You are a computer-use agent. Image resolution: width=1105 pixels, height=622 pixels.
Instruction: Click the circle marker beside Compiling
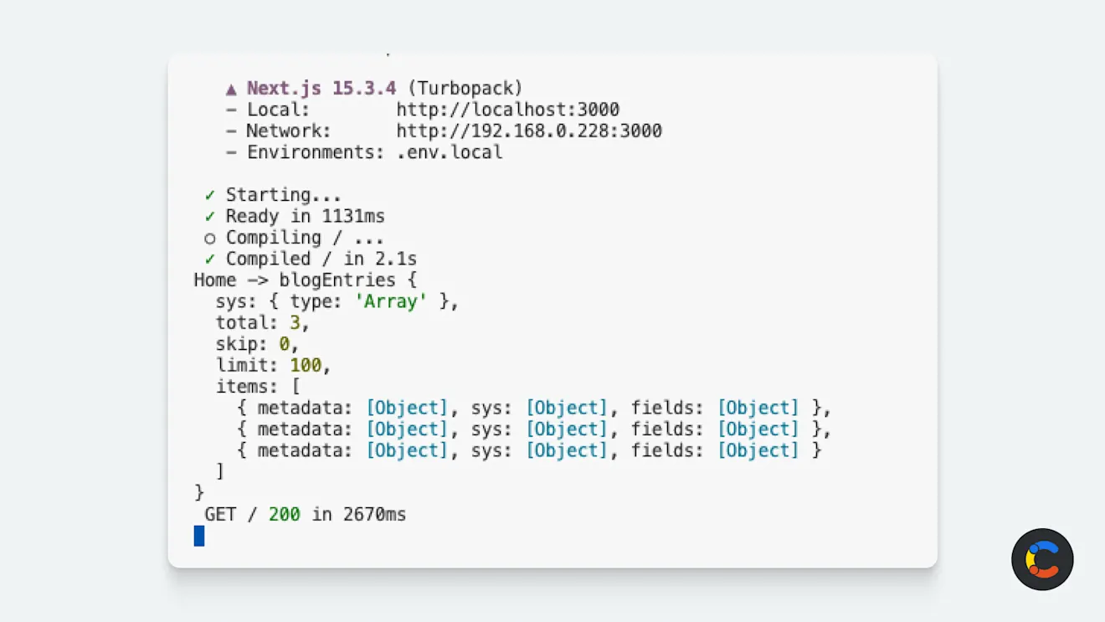tap(210, 239)
